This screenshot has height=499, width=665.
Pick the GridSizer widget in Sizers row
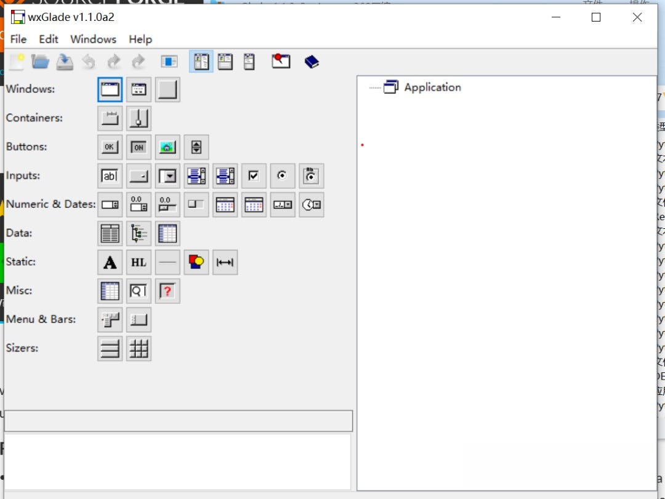click(x=139, y=349)
